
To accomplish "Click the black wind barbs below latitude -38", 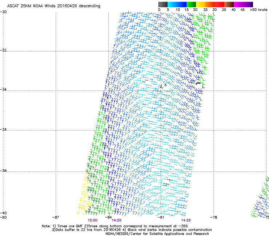I will 168,182.
